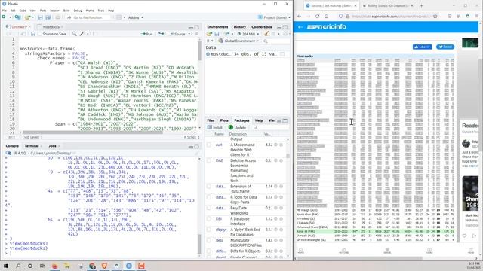Click the Brave browser taskbar icon
This screenshot has height=271, width=483.
(104, 266)
